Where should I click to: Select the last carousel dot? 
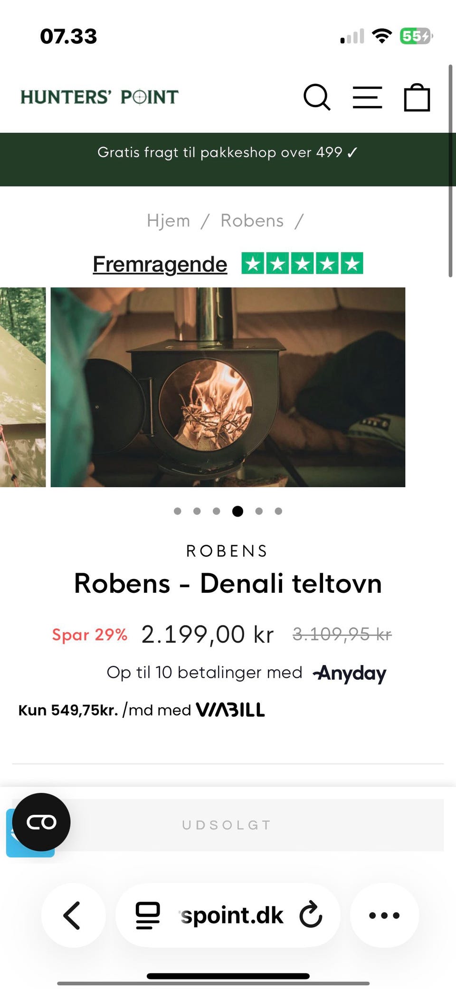coord(279,511)
